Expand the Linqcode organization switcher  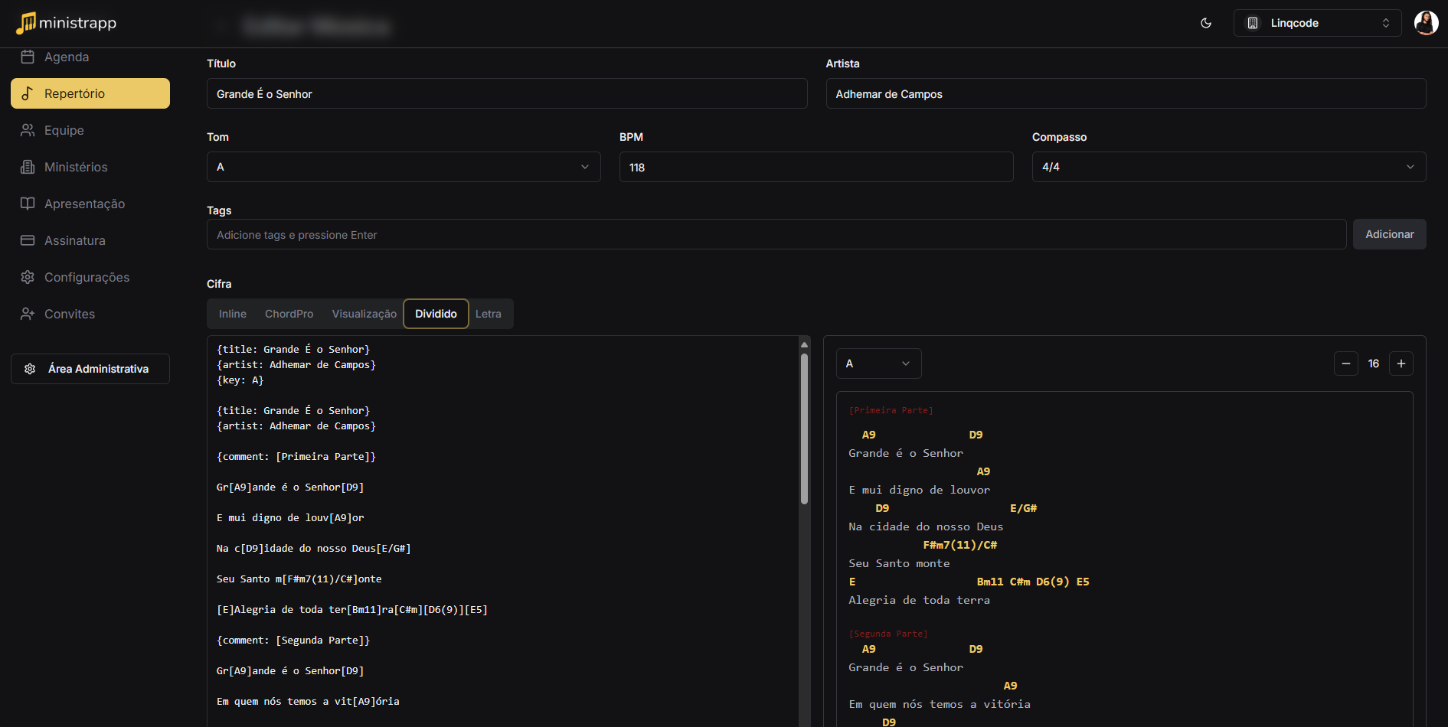click(x=1317, y=23)
